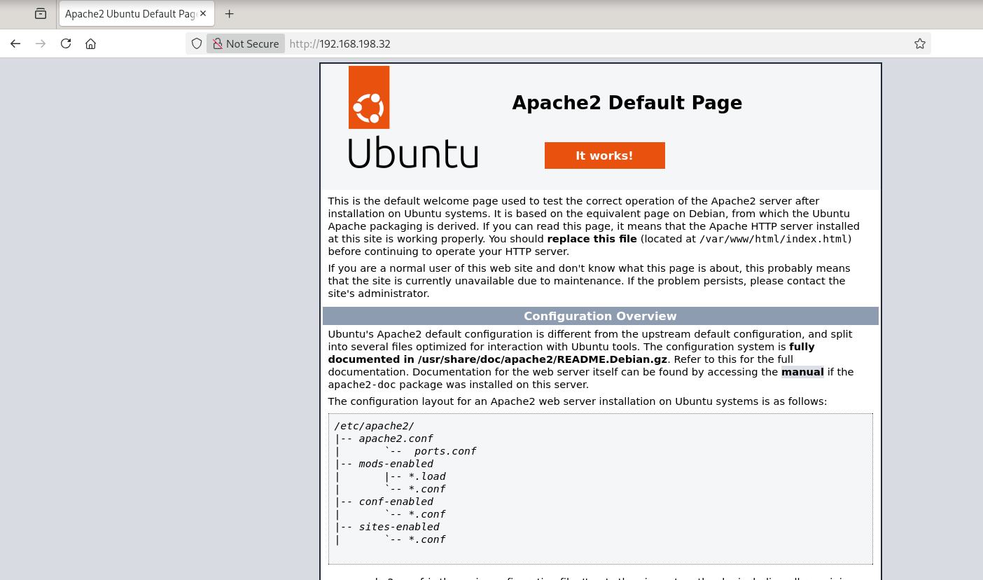Click the orange It works! banner

[x=604, y=156]
